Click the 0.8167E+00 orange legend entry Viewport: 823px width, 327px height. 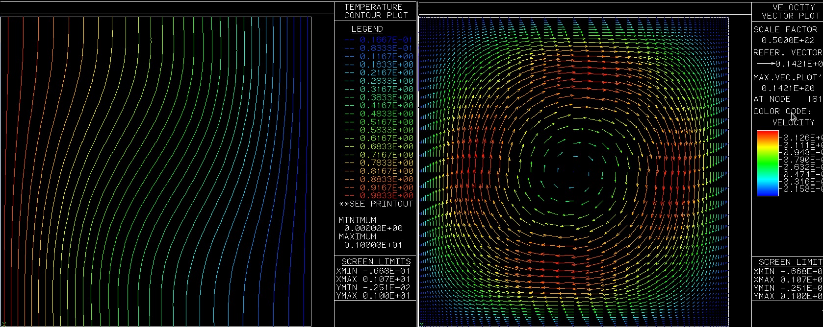point(386,171)
